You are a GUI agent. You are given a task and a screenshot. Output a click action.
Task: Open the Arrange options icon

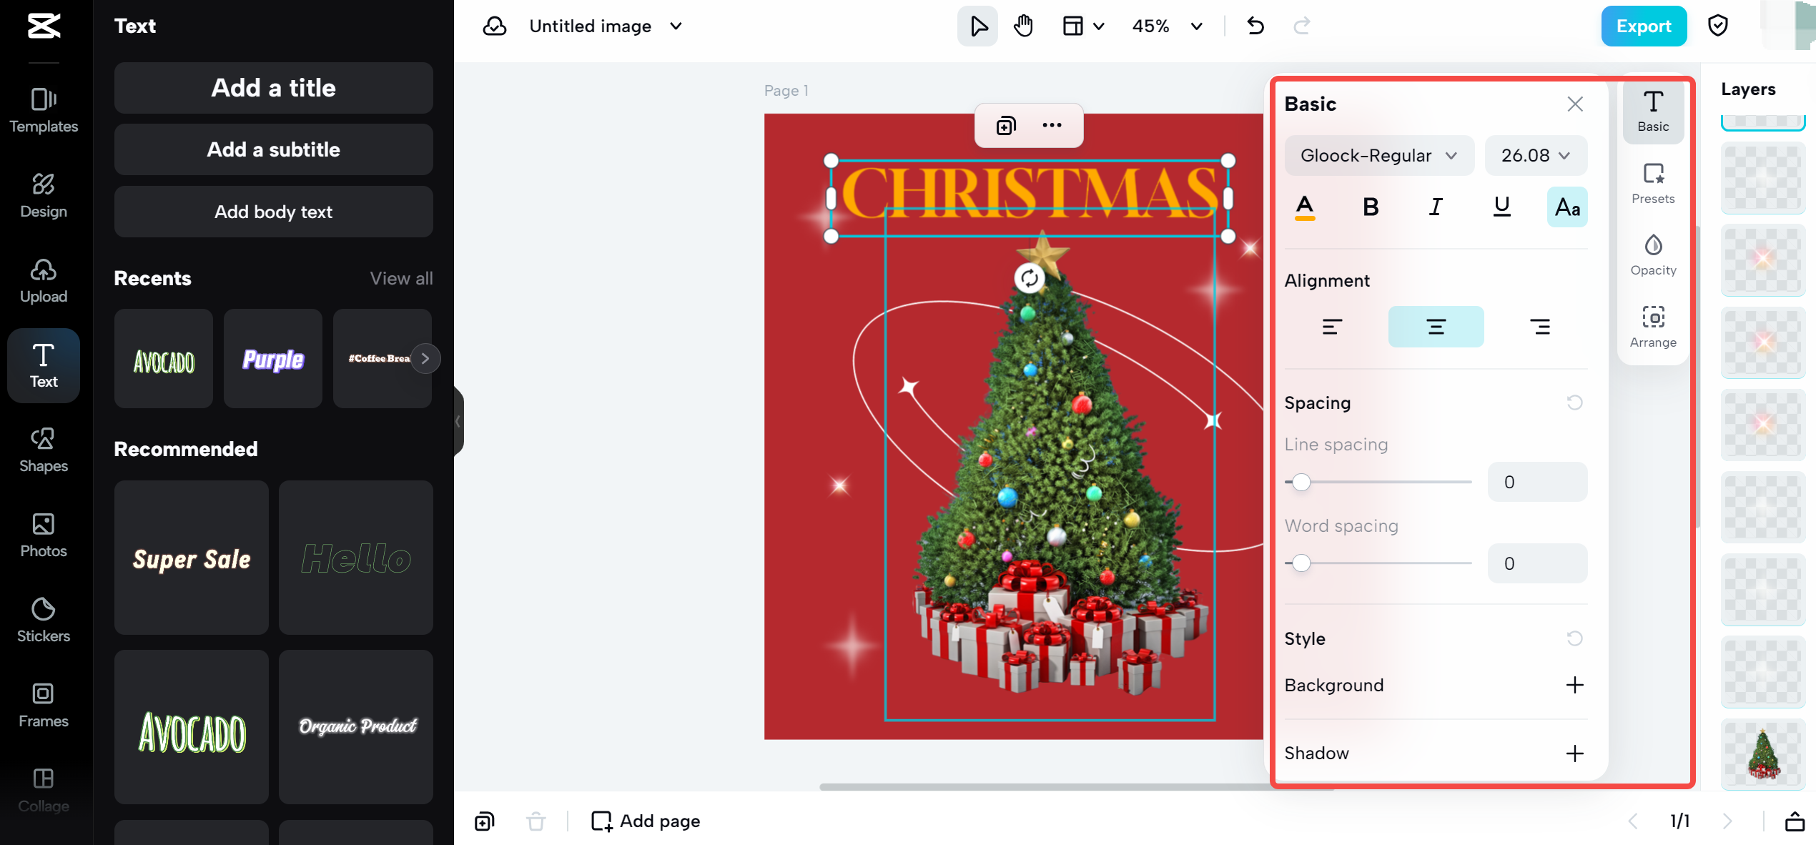pyautogui.click(x=1653, y=326)
